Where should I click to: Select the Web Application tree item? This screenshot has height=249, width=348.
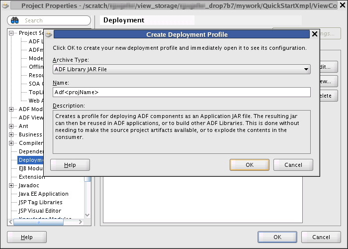[x=36, y=101]
